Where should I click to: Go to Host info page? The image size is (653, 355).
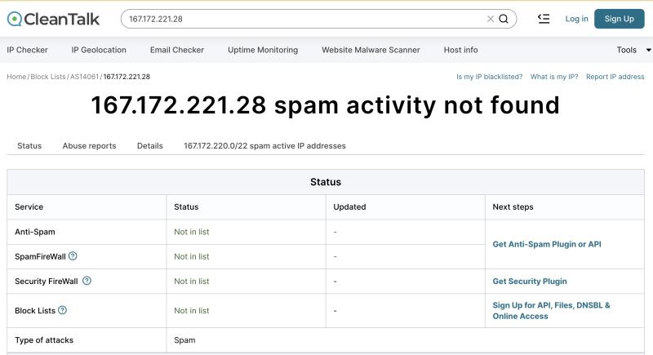click(460, 50)
